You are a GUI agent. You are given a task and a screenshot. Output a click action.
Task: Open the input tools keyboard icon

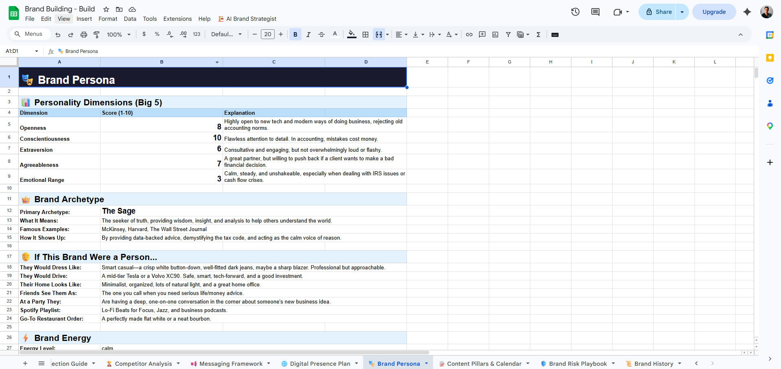tap(555, 35)
